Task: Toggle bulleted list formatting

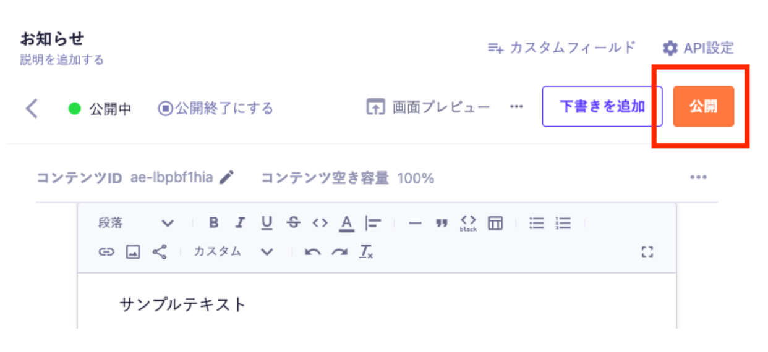Action: pos(537,224)
